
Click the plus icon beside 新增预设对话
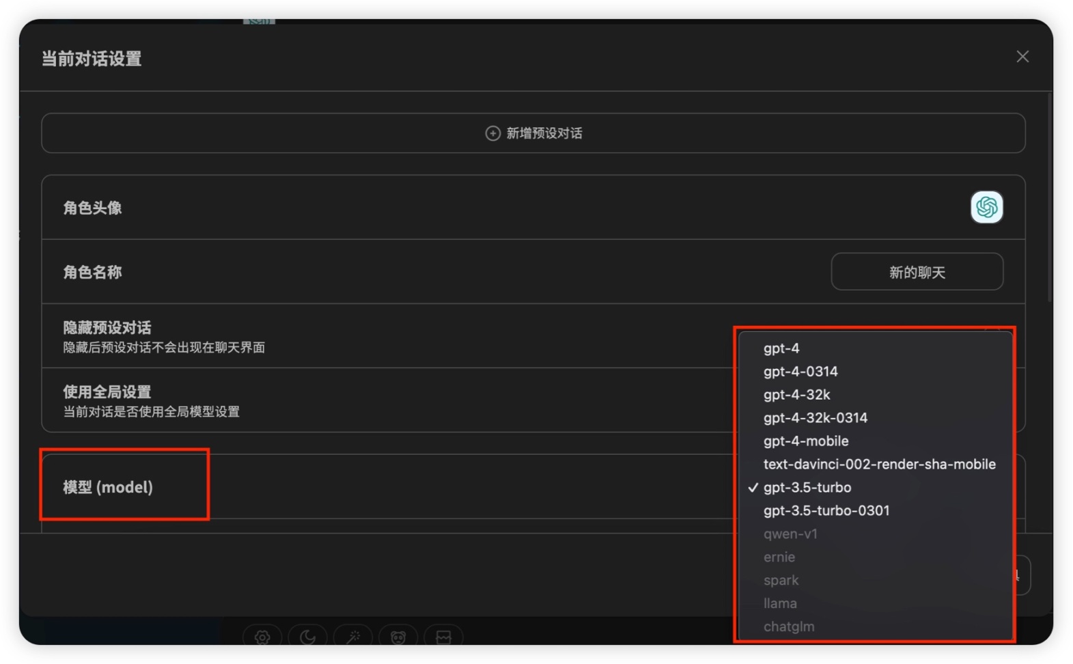(492, 133)
